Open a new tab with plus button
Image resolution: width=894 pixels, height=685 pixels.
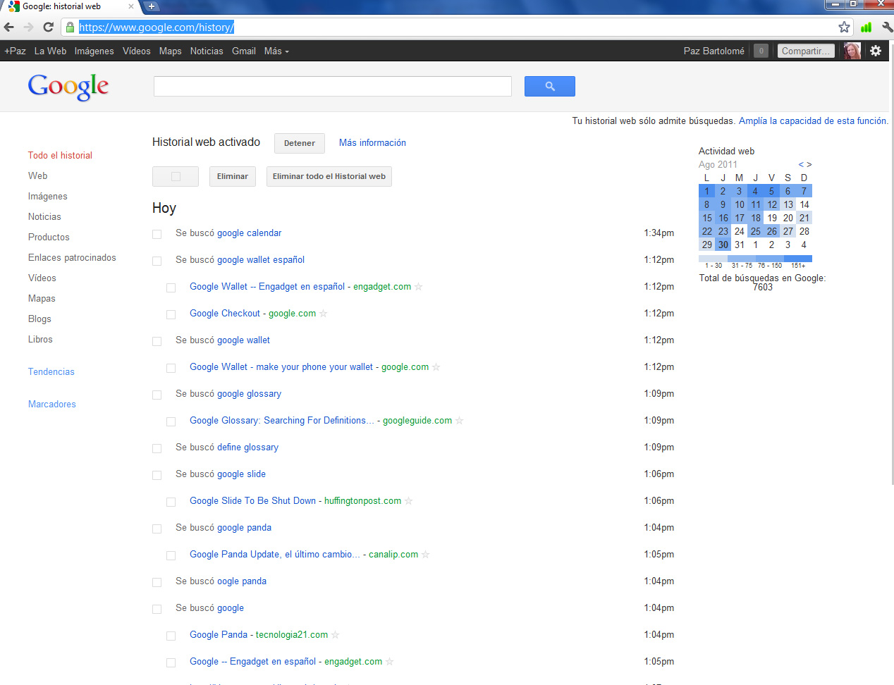[x=151, y=6]
